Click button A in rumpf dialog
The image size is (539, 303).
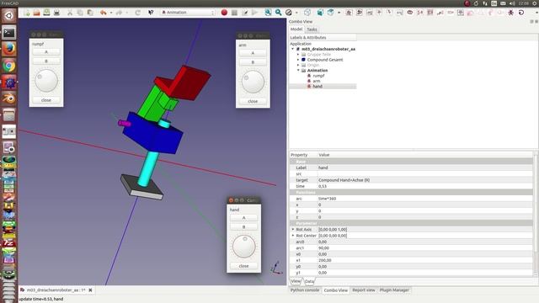(46, 52)
